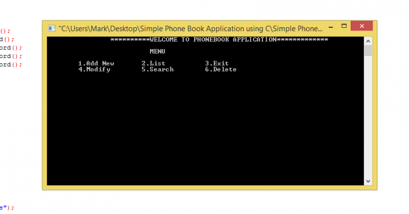Click the '6.Delete' option text
The width and height of the screenshot is (409, 214).
pos(221,69)
